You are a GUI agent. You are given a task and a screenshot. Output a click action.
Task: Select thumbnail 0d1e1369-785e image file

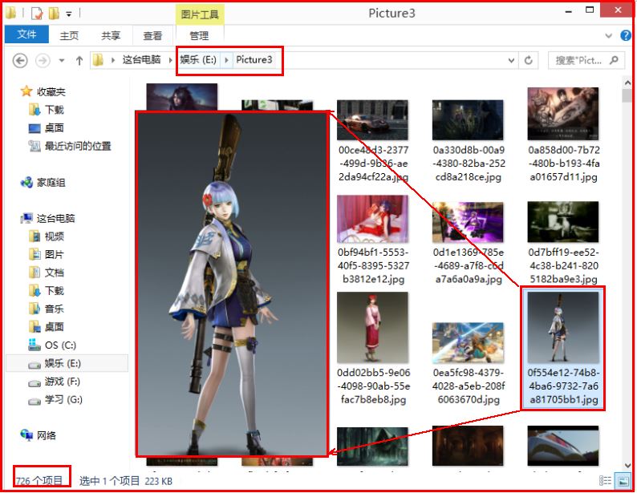click(468, 222)
